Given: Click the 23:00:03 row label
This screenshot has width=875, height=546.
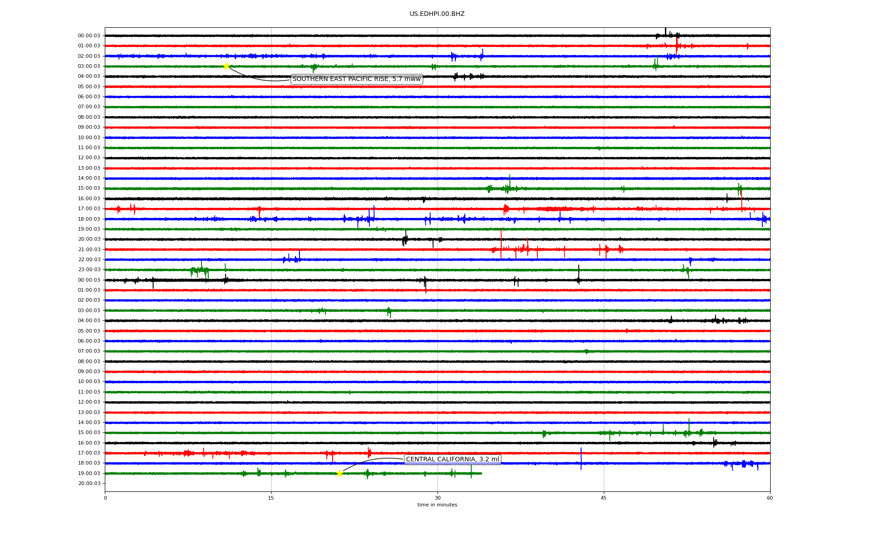Looking at the screenshot, I should point(89,270).
